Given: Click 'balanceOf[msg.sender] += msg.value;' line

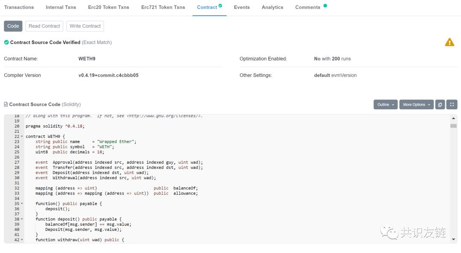Looking at the screenshot, I should (88, 225).
